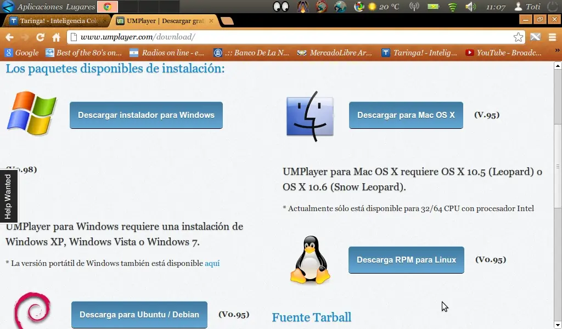Expand hidden bookmarks with the chevron

558,50
